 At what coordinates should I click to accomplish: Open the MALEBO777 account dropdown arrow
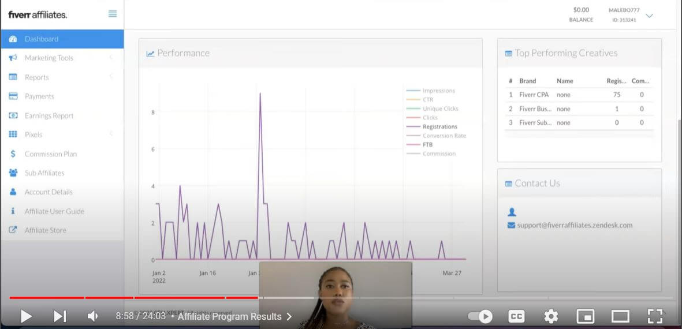(650, 16)
